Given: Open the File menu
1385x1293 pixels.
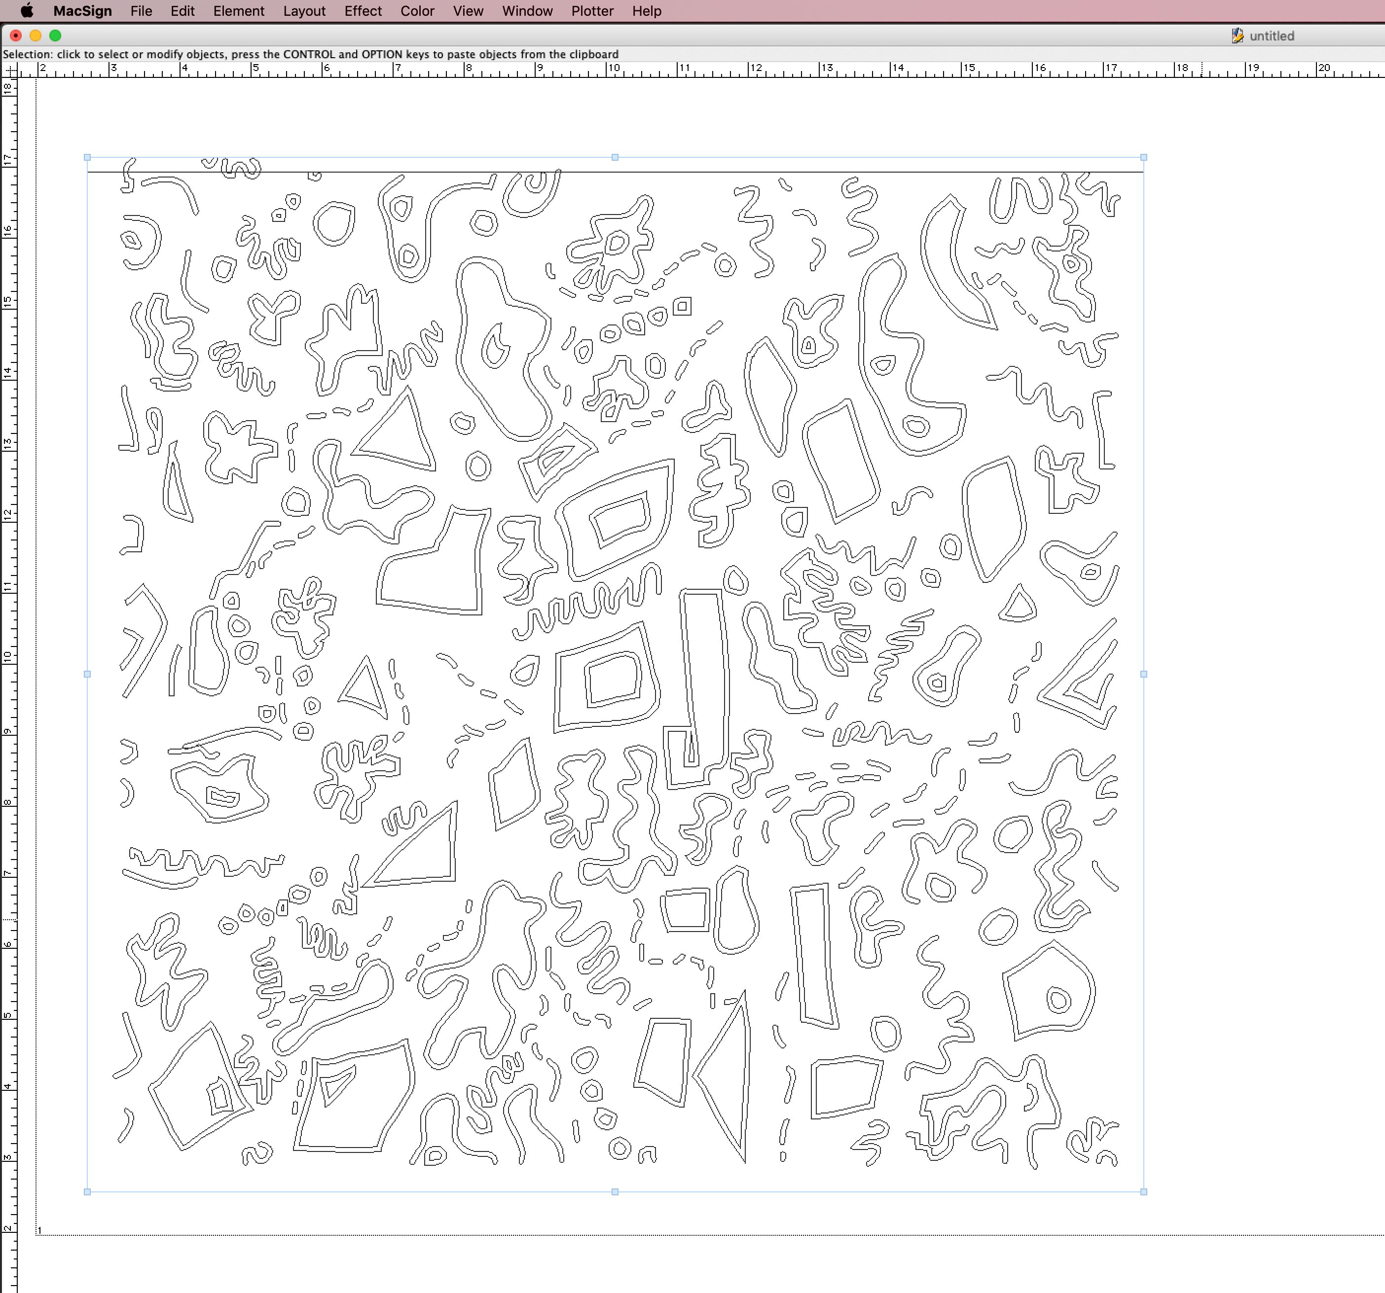Looking at the screenshot, I should pyautogui.click(x=142, y=11).
